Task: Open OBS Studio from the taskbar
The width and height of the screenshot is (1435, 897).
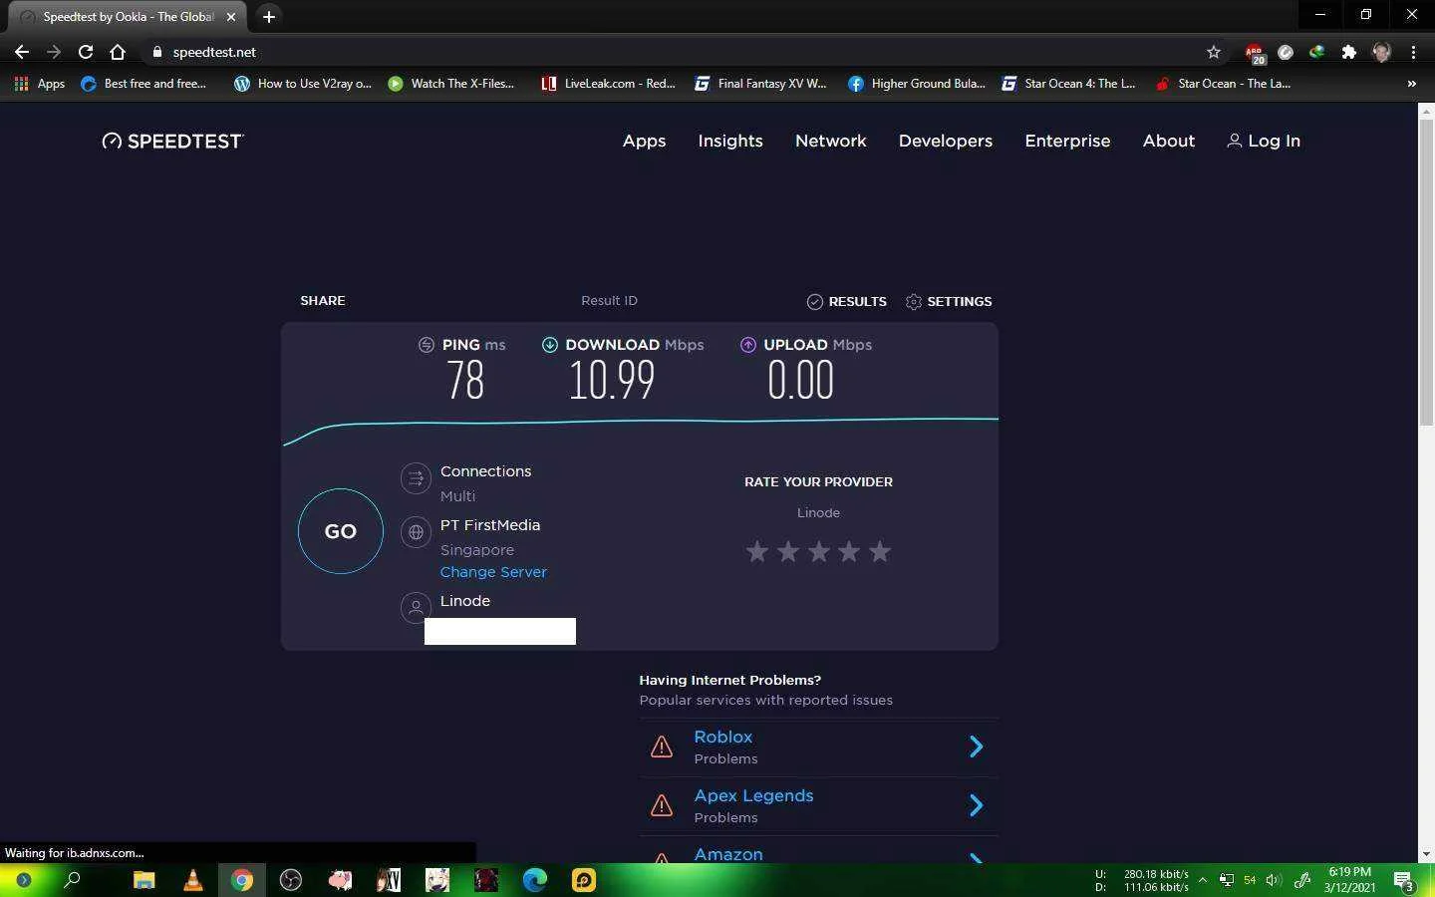Action: tap(291, 880)
